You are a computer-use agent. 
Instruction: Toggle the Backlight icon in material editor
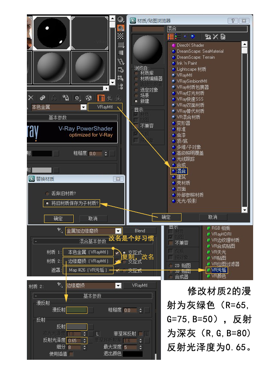pos(121,28)
